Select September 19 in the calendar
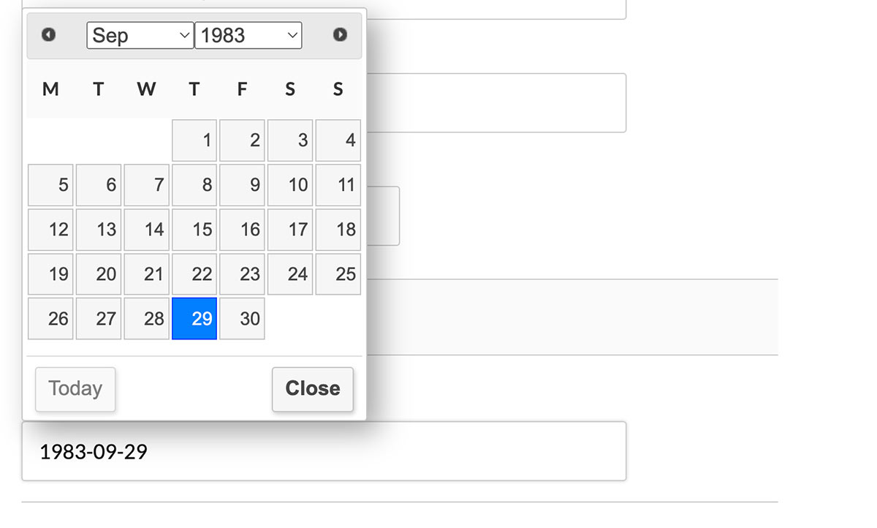Image resolution: width=877 pixels, height=528 pixels. (x=50, y=274)
